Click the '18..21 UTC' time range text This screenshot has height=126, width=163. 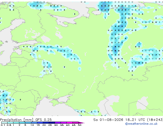click(x=135, y=120)
